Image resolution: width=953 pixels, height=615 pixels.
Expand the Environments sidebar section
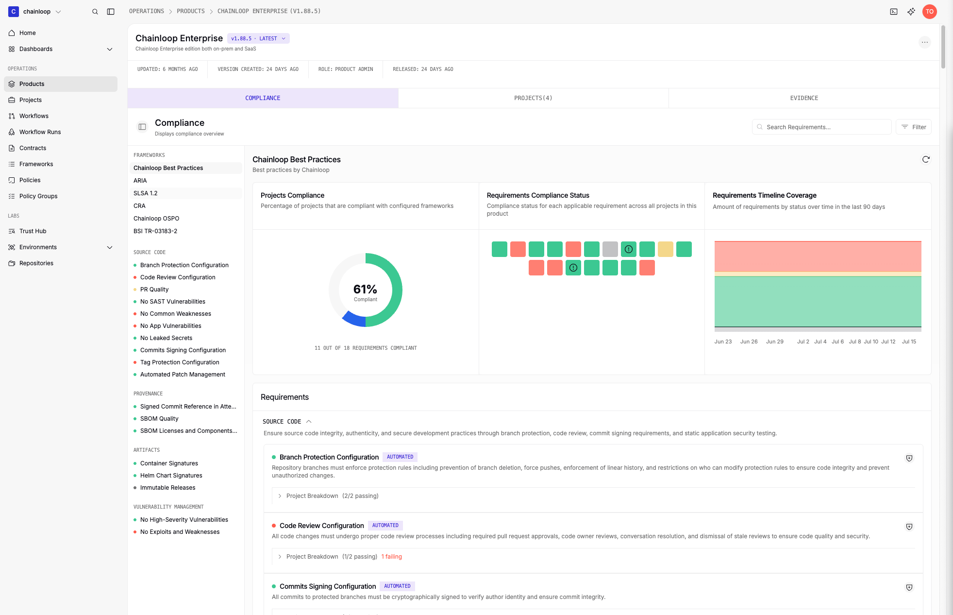[x=61, y=247]
